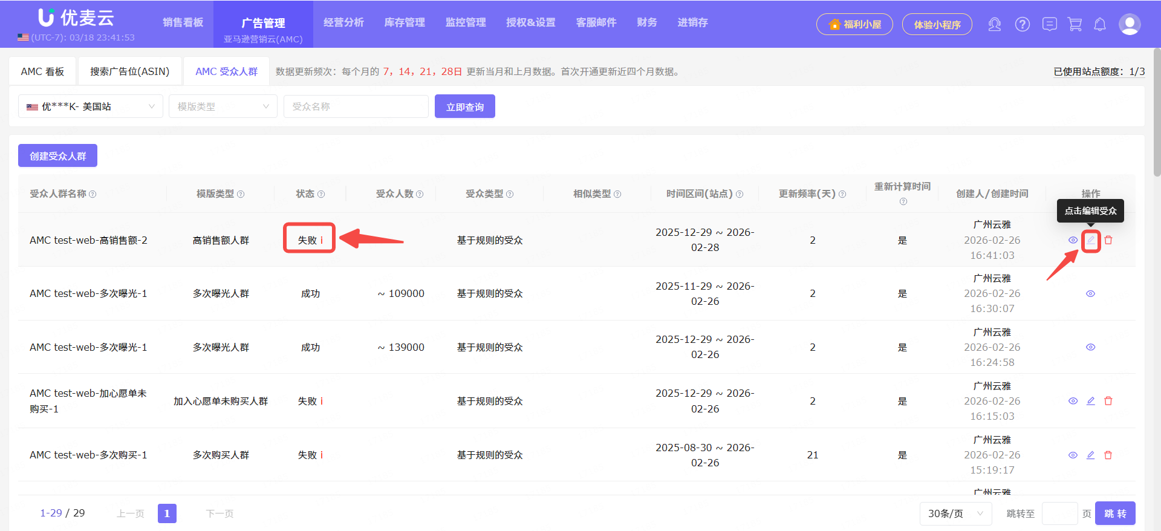Delete the AMC test-web-高销售额-2 audience
The image size is (1161, 531).
pyautogui.click(x=1108, y=240)
